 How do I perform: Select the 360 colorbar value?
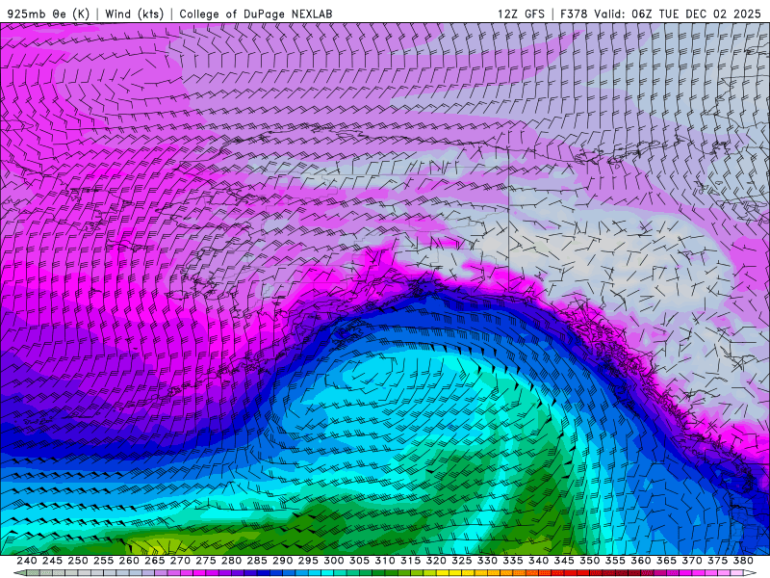[x=640, y=561]
